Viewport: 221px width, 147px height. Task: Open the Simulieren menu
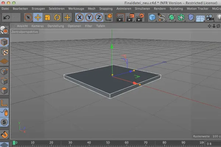(143, 8)
